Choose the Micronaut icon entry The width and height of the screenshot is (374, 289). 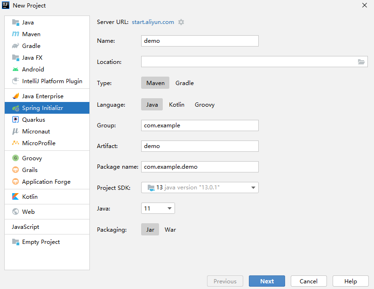(x=16, y=131)
